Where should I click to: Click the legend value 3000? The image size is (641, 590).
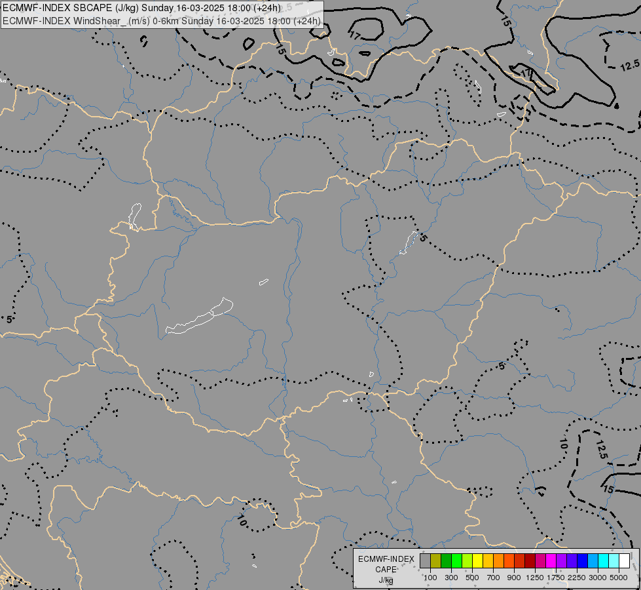click(598, 578)
